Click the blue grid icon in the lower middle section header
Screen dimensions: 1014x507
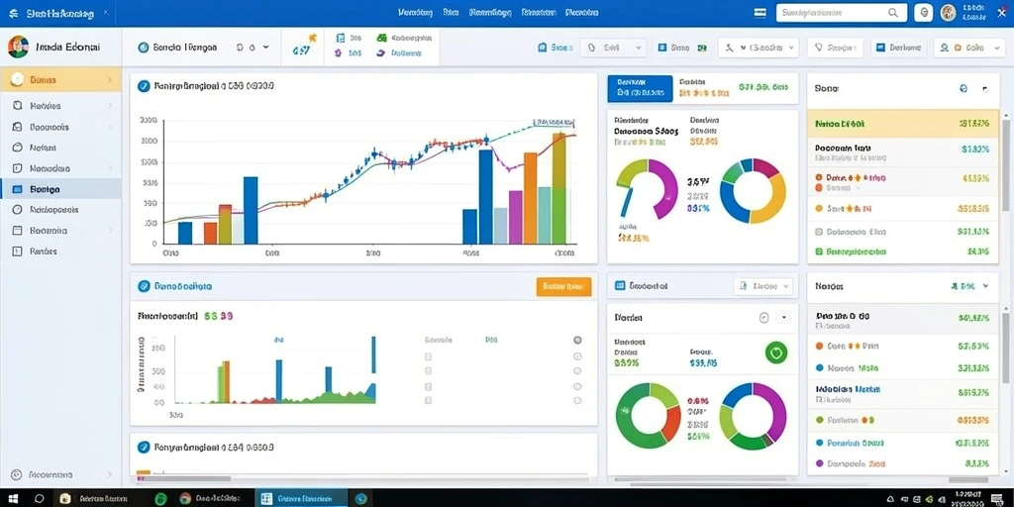pos(620,285)
